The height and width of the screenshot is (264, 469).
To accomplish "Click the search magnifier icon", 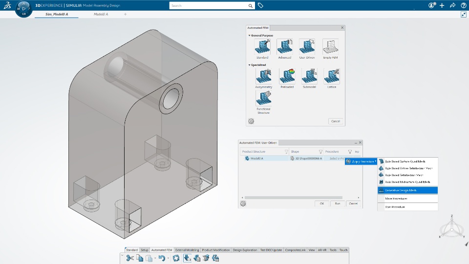I will click(x=251, y=6).
